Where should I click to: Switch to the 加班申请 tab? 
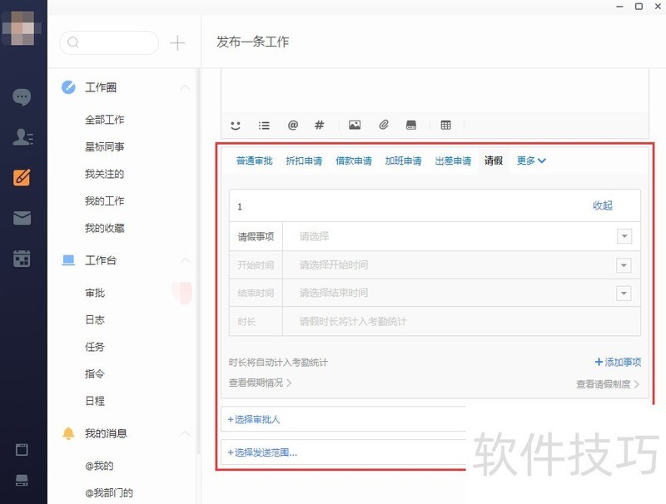(x=403, y=161)
